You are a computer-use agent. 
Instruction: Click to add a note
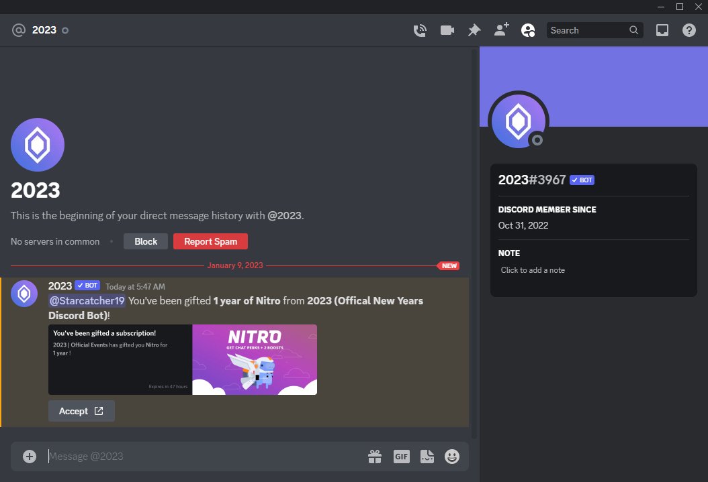[x=533, y=270]
